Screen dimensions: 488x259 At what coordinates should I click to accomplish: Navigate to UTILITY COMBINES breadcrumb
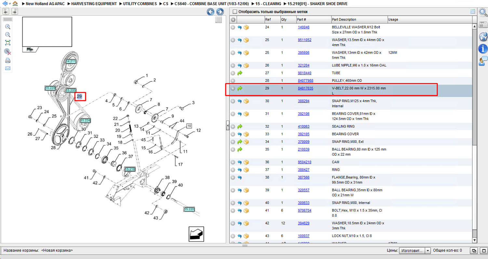(140, 4)
